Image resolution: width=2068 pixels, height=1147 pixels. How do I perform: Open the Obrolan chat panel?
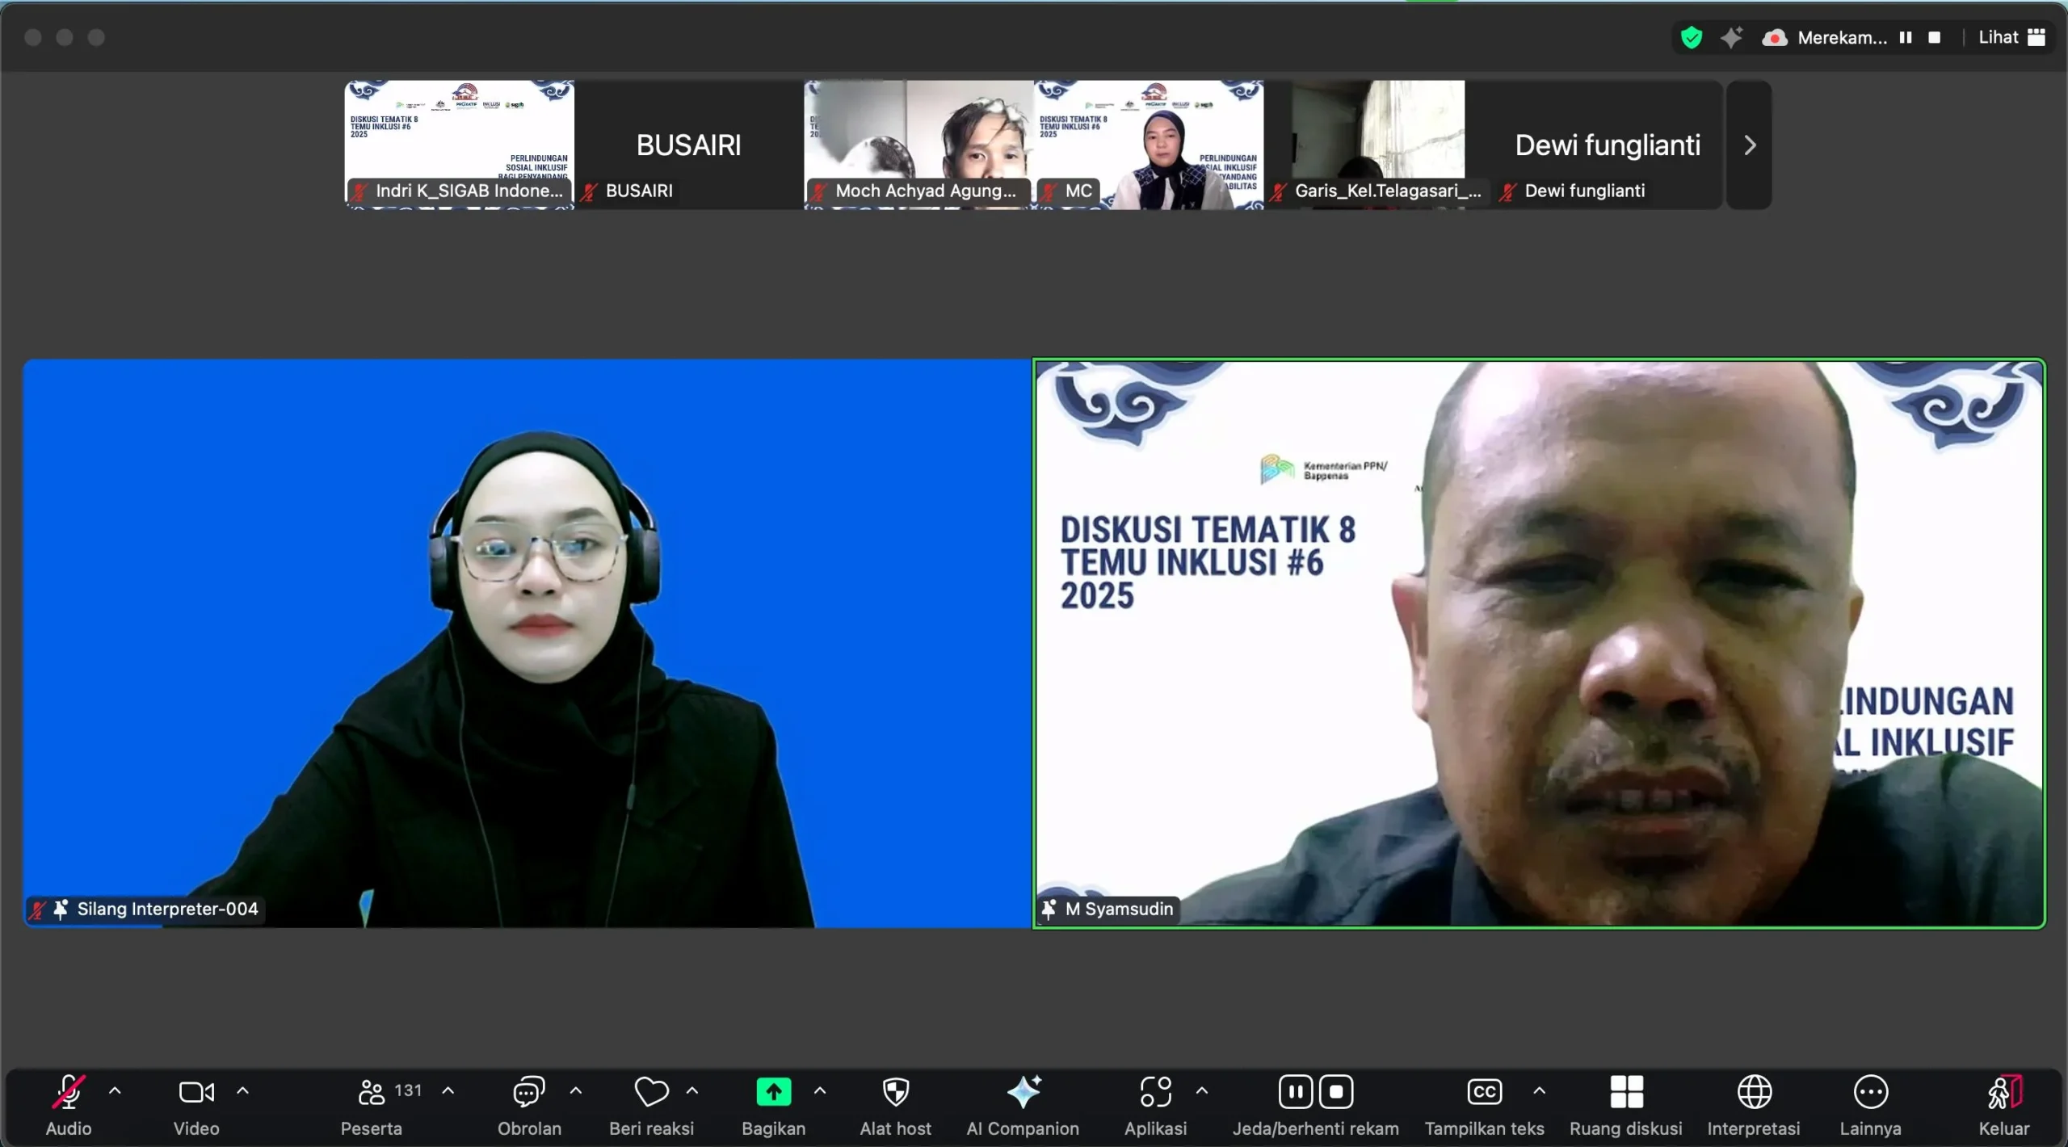coord(528,1092)
